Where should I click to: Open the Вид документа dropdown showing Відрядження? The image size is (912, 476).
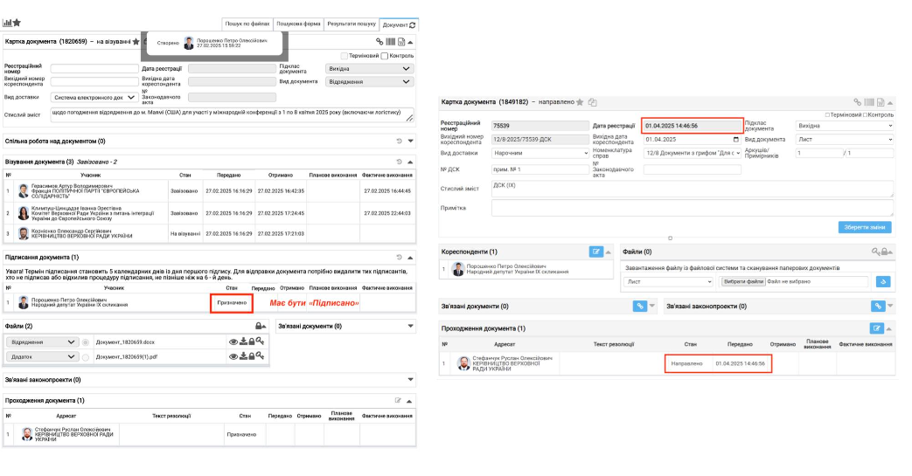click(x=368, y=82)
